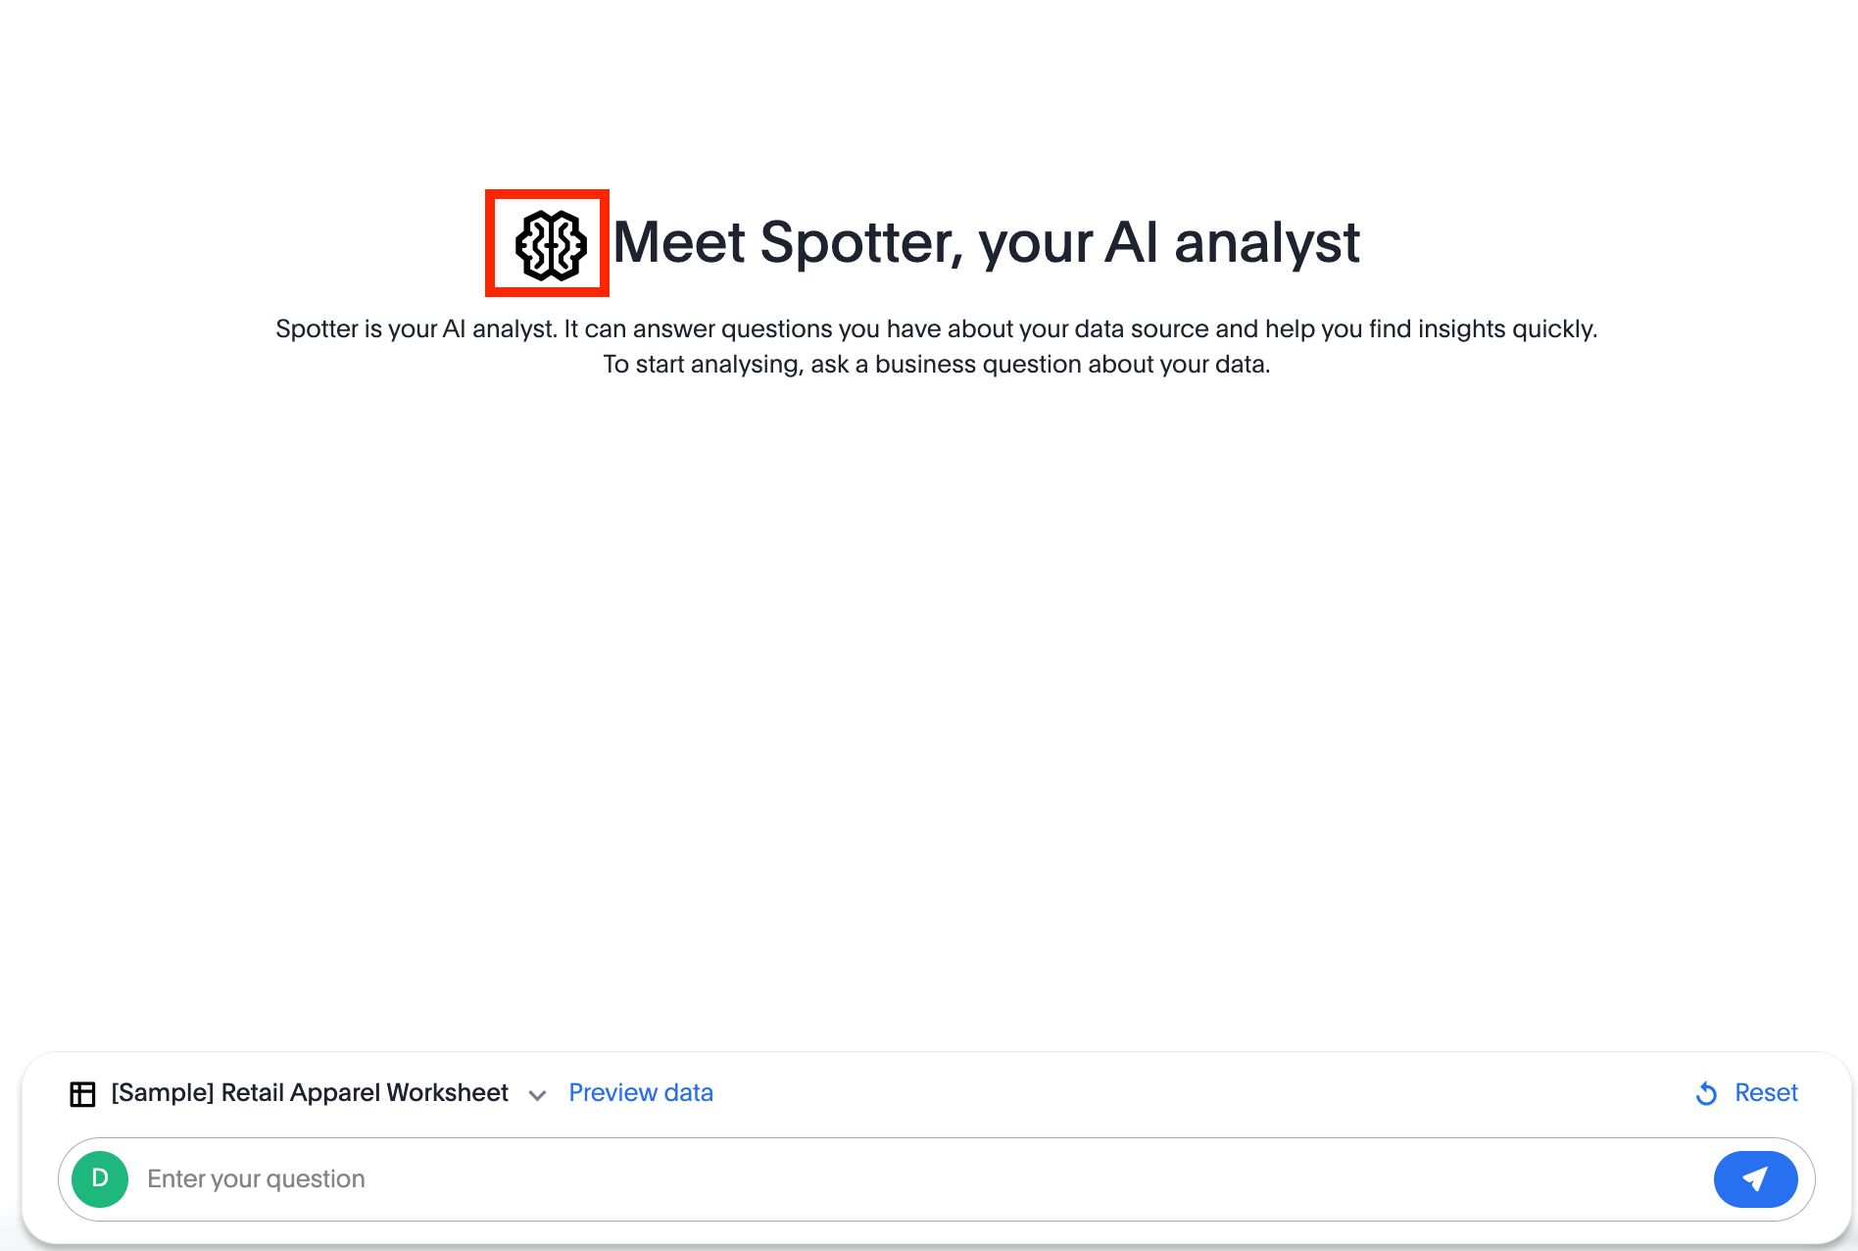This screenshot has width=1858, height=1251.
Task: Click the Meet Spotter heading text
Action: click(985, 242)
